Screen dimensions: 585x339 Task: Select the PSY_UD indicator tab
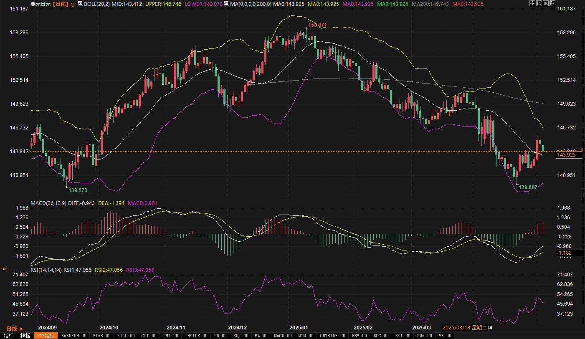359,336
